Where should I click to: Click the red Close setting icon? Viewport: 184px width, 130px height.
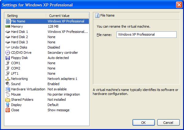point(8,110)
